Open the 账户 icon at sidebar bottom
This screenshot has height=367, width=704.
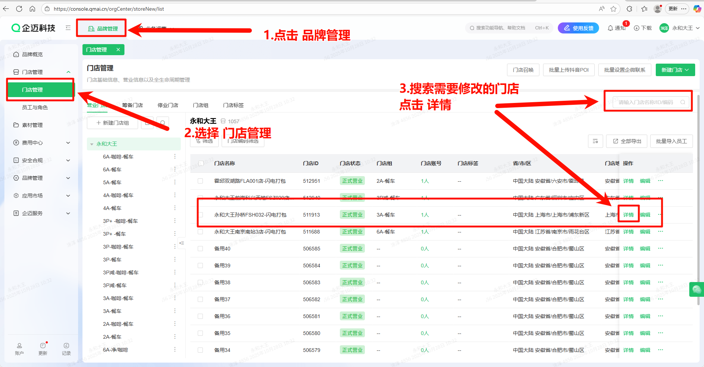point(19,348)
